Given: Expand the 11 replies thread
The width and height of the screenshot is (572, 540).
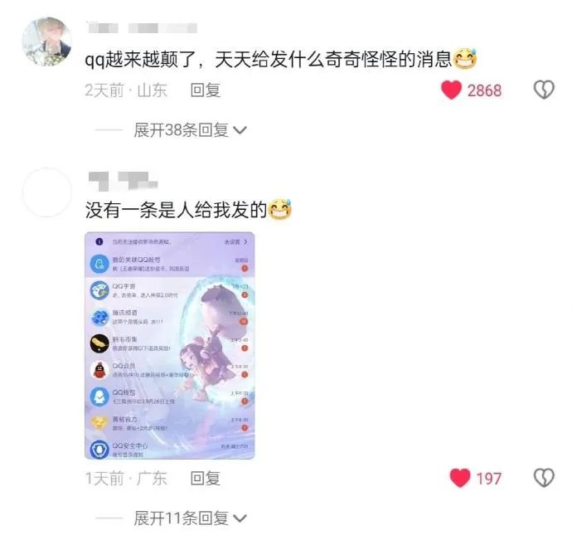Looking at the screenshot, I should click(x=190, y=518).
